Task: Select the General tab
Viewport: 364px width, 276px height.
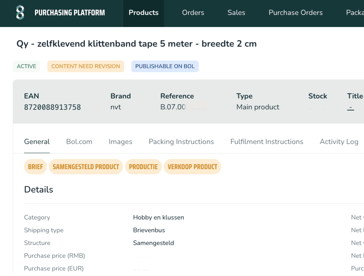Action: [37, 142]
